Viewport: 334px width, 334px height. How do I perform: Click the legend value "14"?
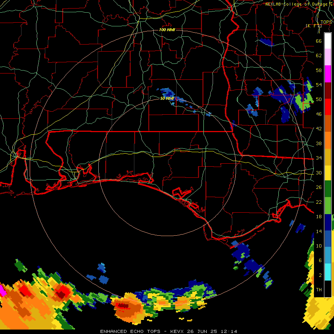point(319,231)
